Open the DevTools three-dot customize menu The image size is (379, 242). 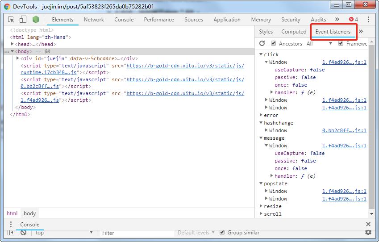(x=368, y=20)
